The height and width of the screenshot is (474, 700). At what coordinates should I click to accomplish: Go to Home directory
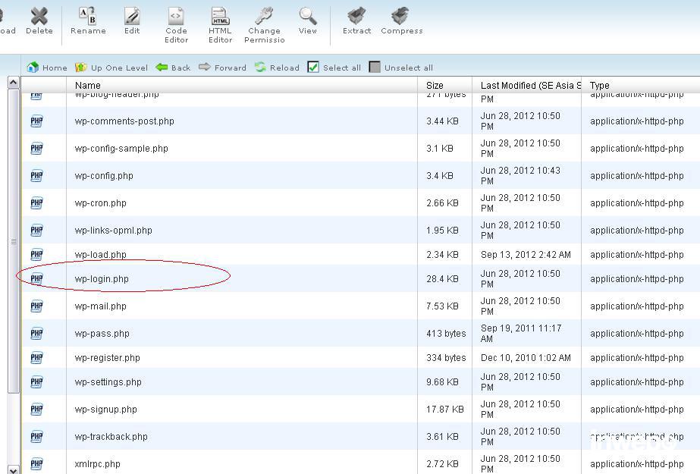(x=47, y=67)
